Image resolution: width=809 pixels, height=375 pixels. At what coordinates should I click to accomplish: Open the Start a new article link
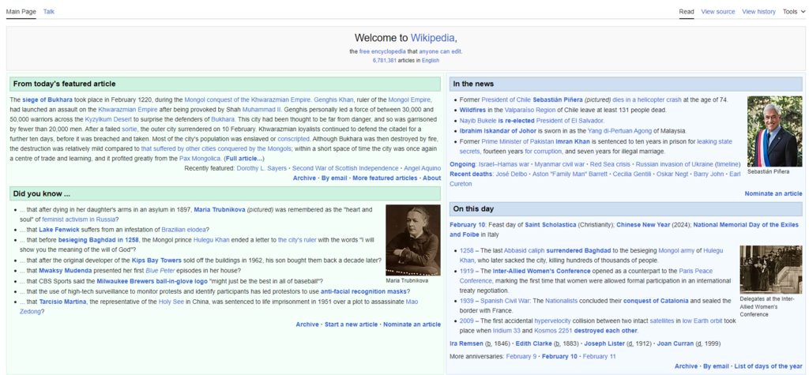coord(351,324)
